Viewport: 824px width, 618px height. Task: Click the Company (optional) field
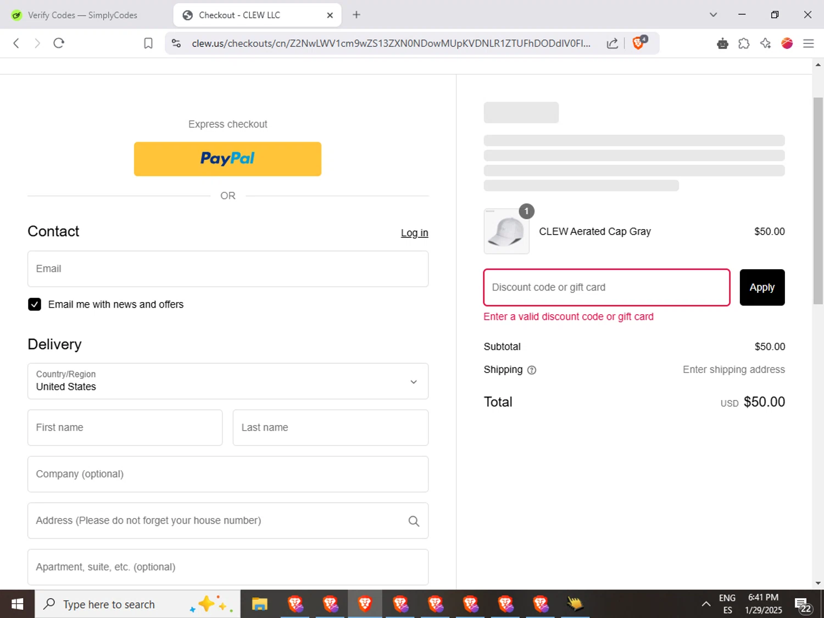pyautogui.click(x=228, y=474)
